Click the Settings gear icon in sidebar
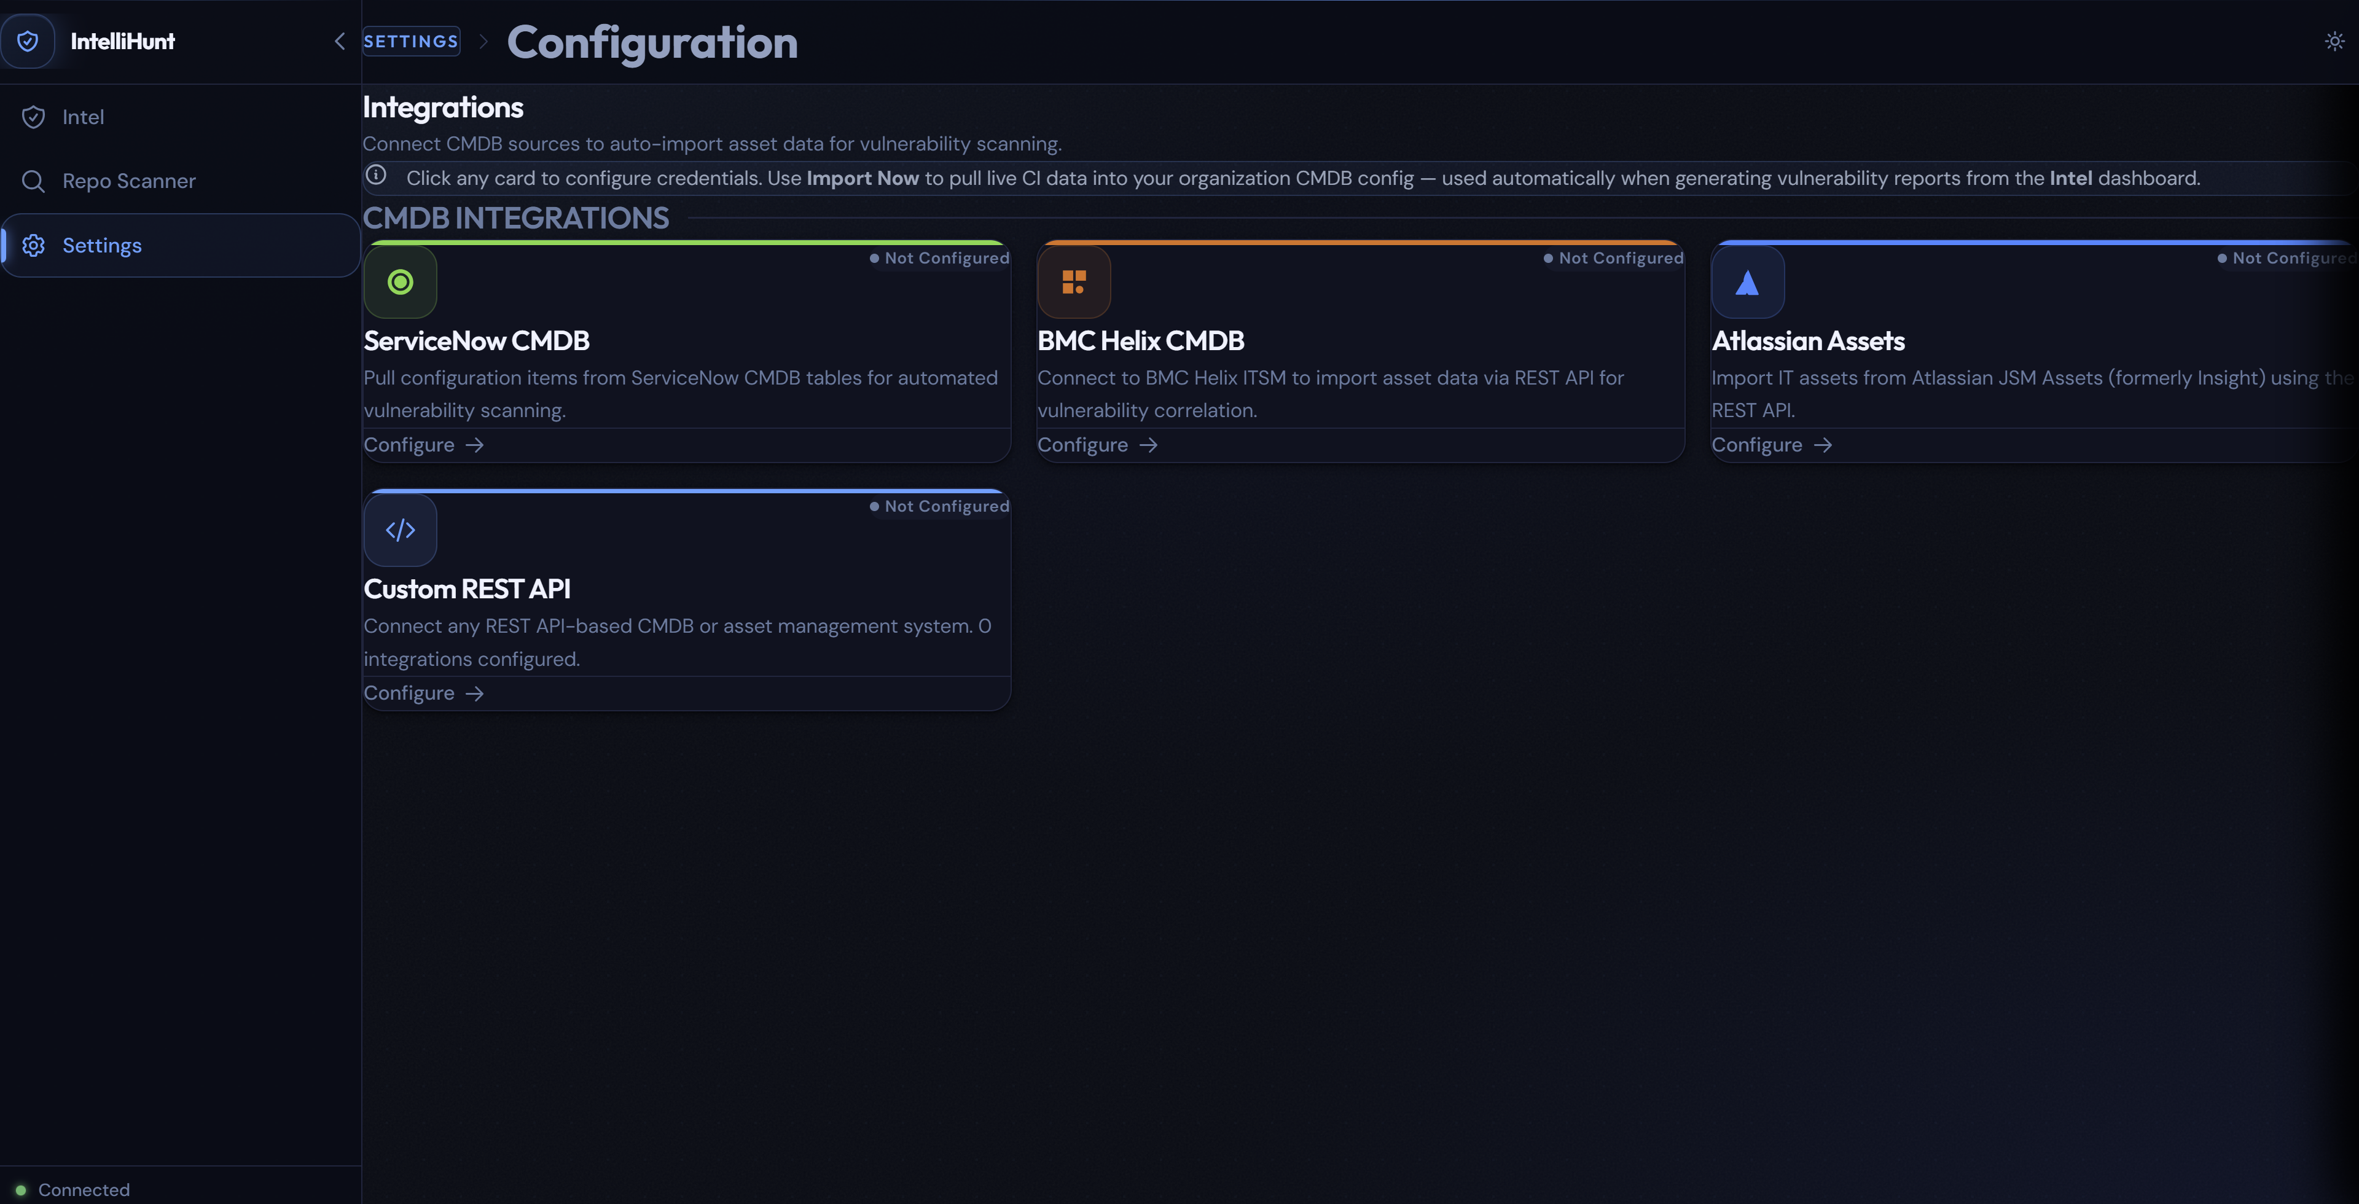 tap(34, 245)
